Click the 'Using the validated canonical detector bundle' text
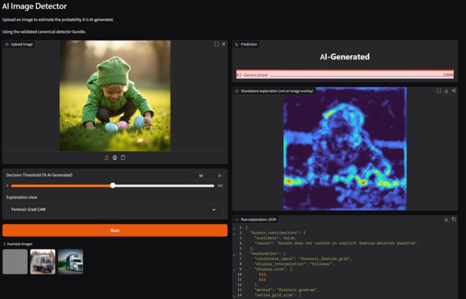 [x=45, y=32]
